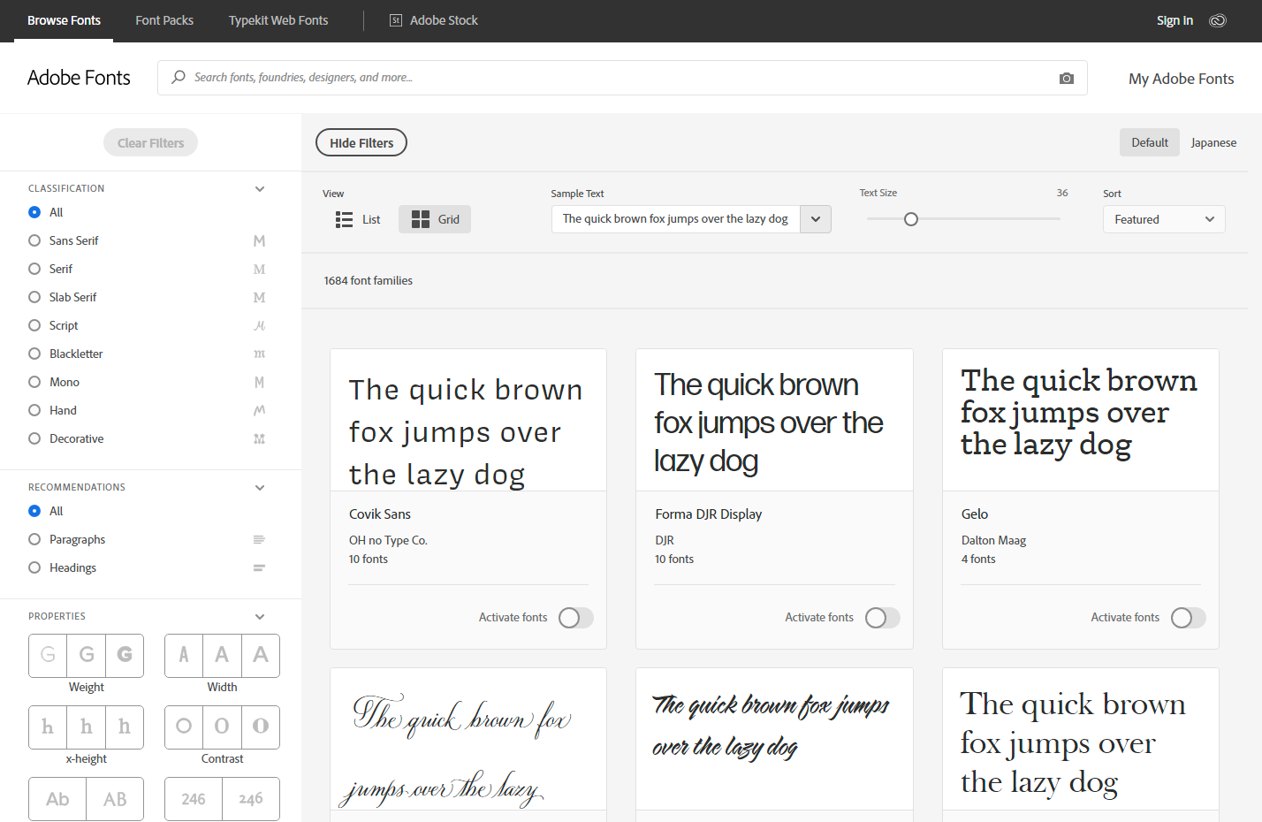Click the Text Size slider handle
Viewport: 1262px width, 822px height.
(911, 219)
